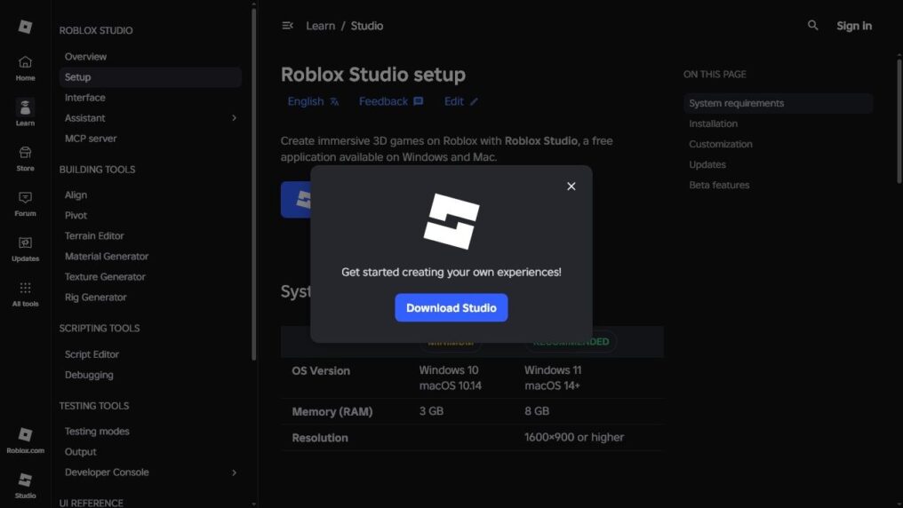Click the 'Resolution' row label
Viewport: 903px width, 508px height.
click(x=320, y=438)
